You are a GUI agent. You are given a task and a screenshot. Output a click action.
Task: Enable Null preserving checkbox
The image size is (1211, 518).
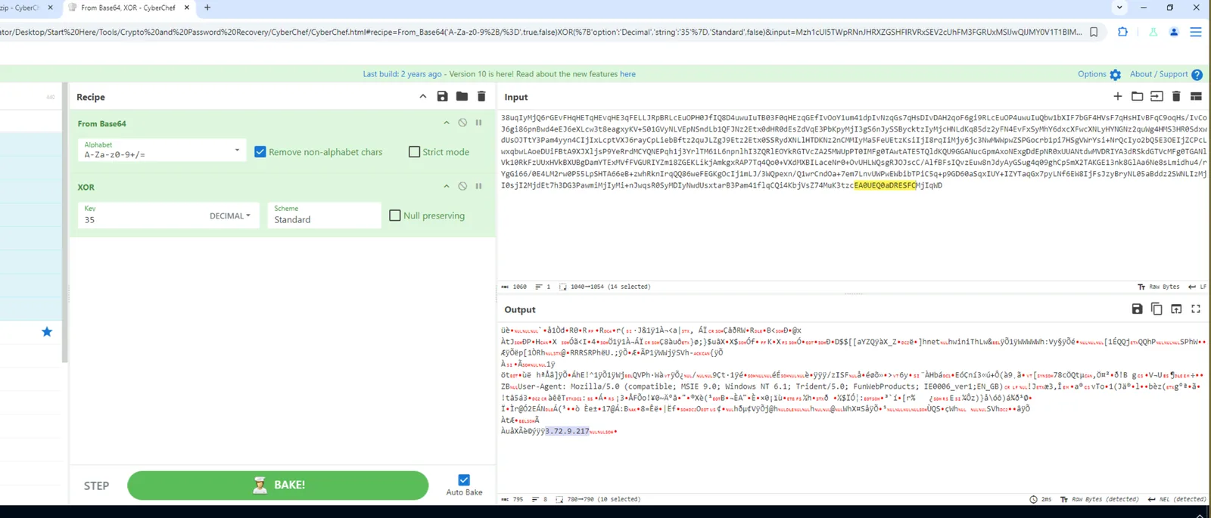click(394, 216)
